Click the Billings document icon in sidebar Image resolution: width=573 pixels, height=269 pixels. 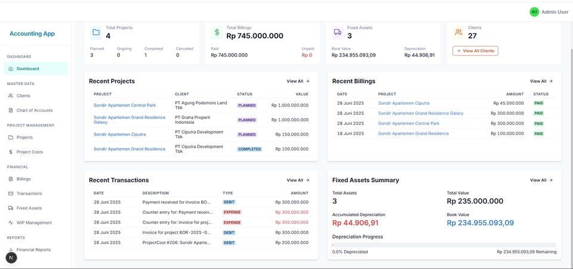click(x=11, y=179)
